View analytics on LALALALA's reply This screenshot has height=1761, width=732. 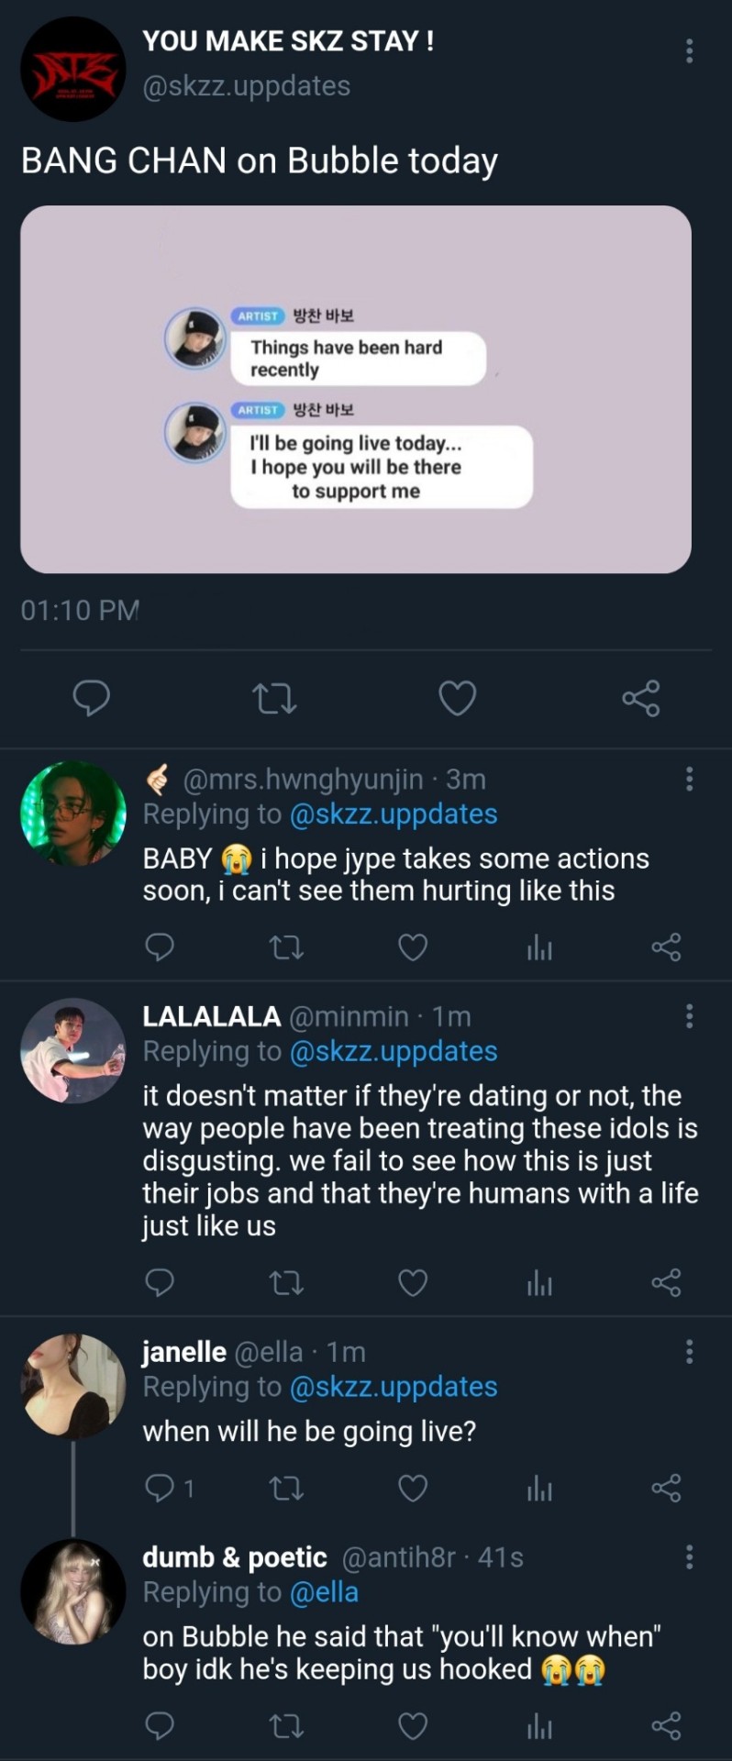539,1283
